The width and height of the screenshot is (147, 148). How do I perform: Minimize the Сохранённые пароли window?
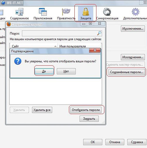click(x=83, y=24)
